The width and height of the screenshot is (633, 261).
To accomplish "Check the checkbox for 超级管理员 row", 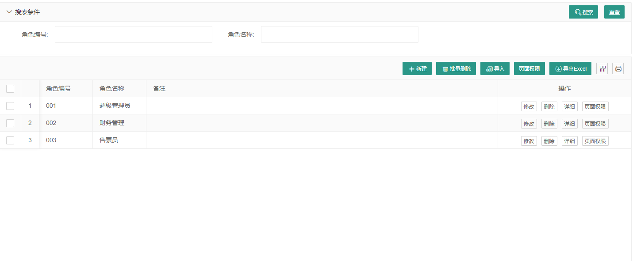I will 10,106.
